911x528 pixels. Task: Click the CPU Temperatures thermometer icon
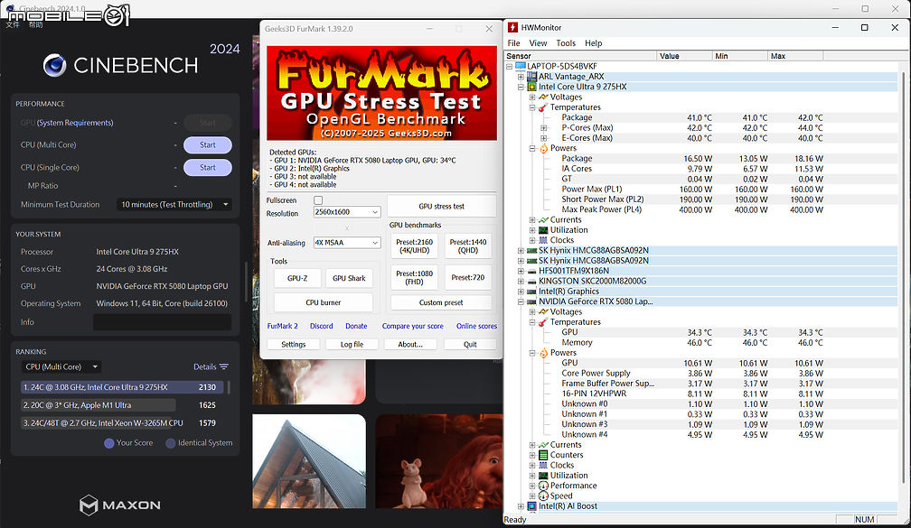(x=543, y=107)
